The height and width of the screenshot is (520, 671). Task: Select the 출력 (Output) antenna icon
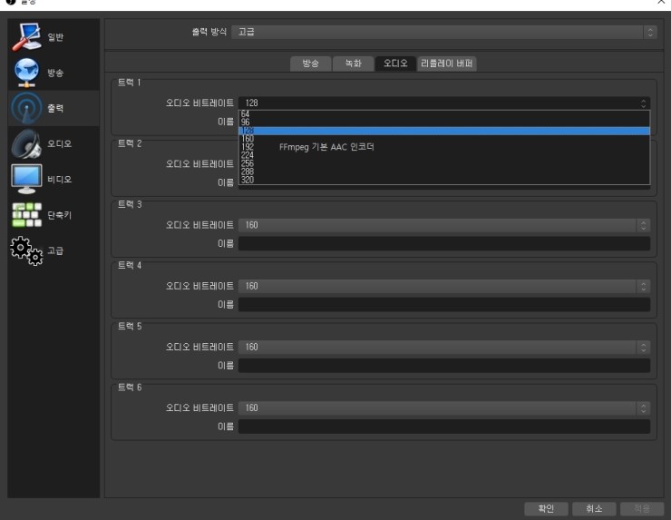click(x=26, y=108)
